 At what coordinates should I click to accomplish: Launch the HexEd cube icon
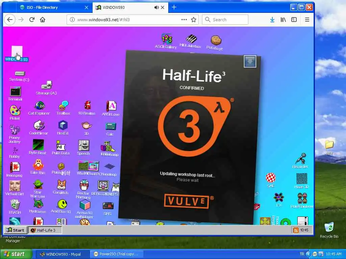tap(63, 127)
